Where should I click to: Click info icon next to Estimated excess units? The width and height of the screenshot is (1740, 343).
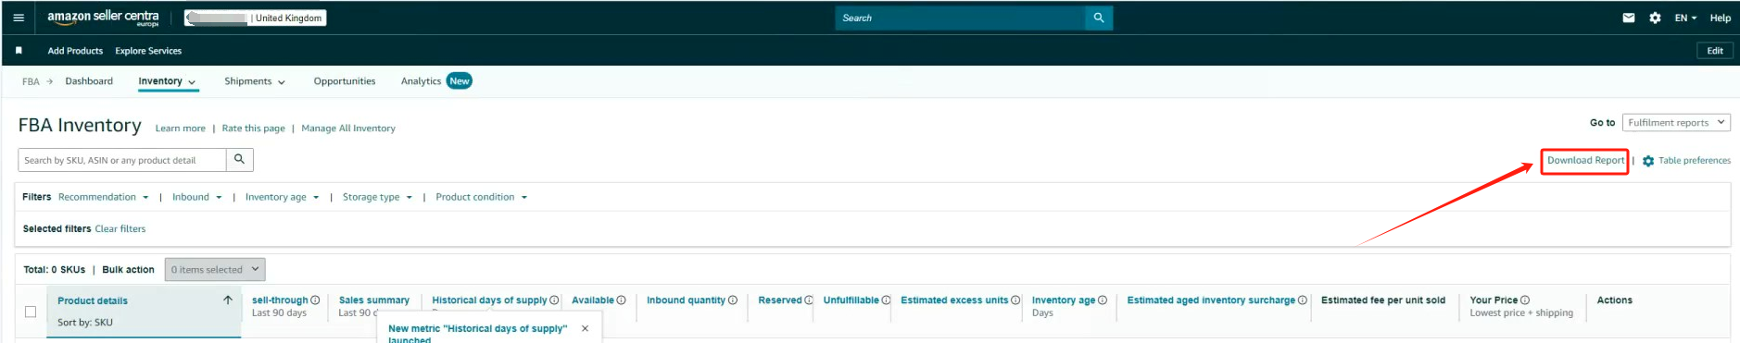[x=1015, y=300]
